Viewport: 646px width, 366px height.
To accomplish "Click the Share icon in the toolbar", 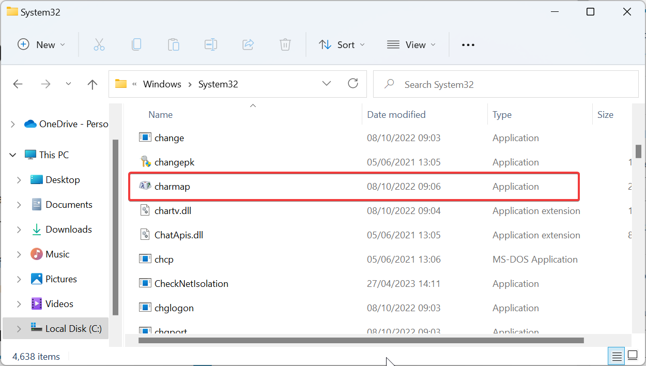I will point(248,45).
